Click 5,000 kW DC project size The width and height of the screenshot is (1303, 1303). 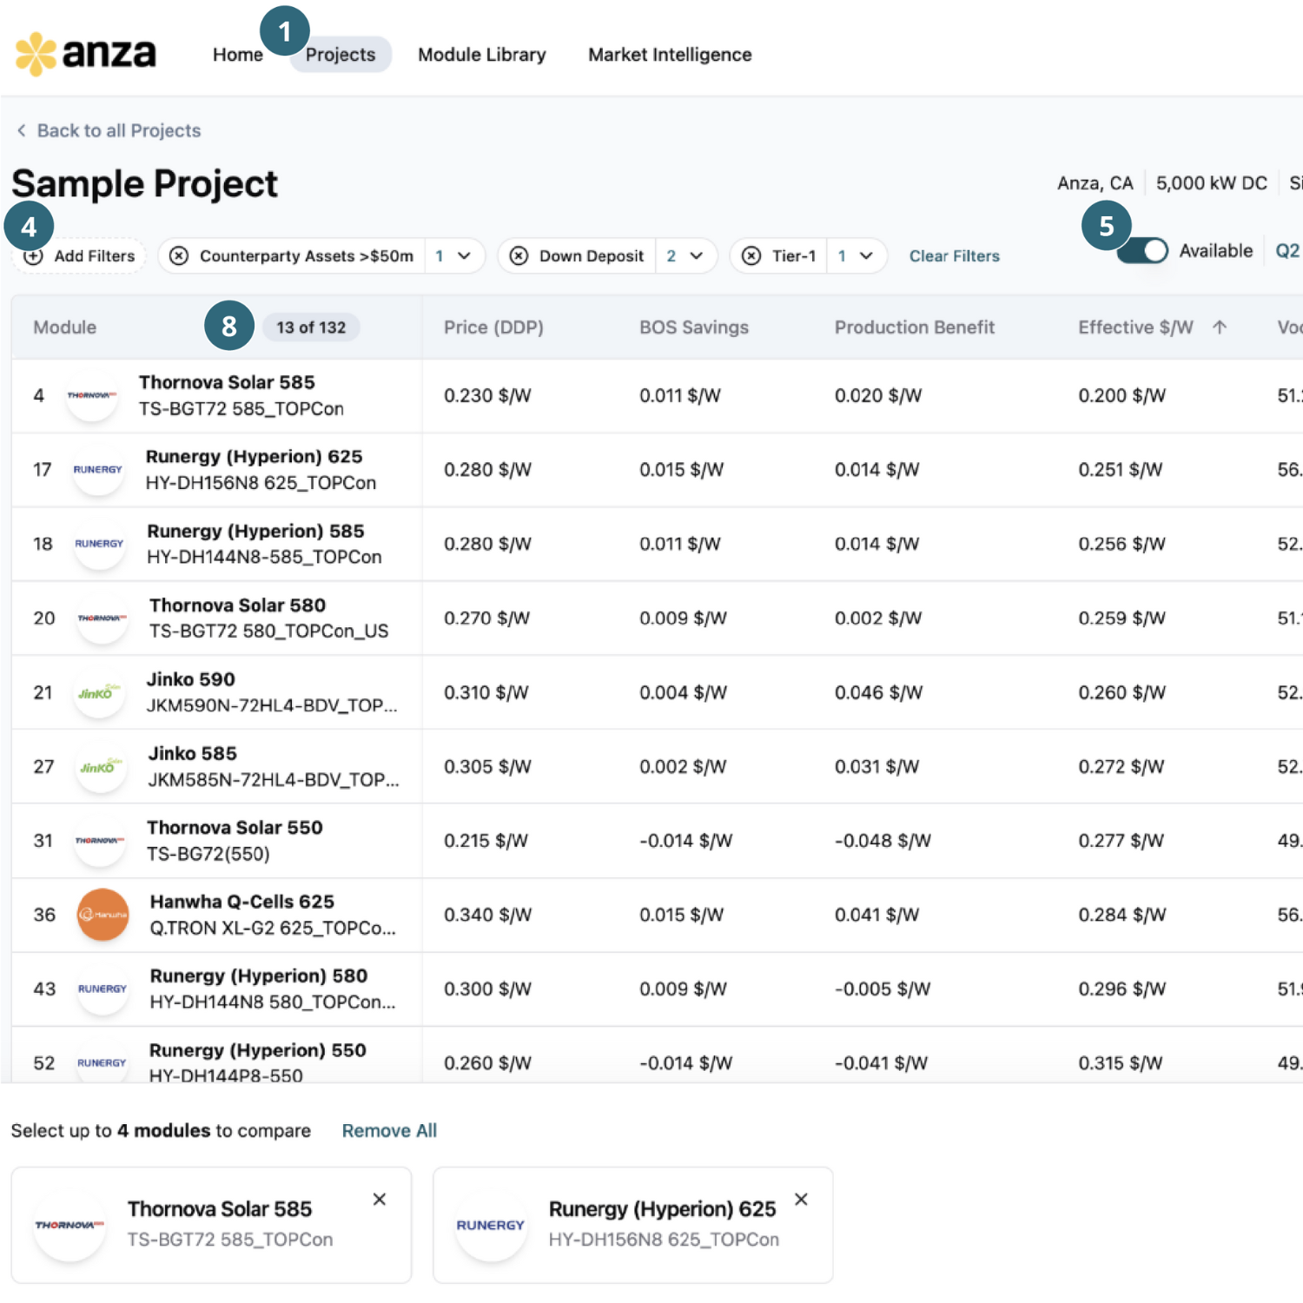1211,183
